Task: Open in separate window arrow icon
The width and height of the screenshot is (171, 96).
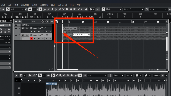Action: coord(163,75)
